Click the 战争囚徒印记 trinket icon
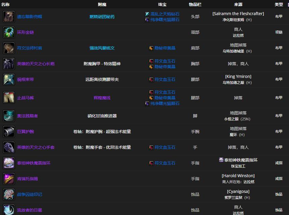 tap(9, 195)
